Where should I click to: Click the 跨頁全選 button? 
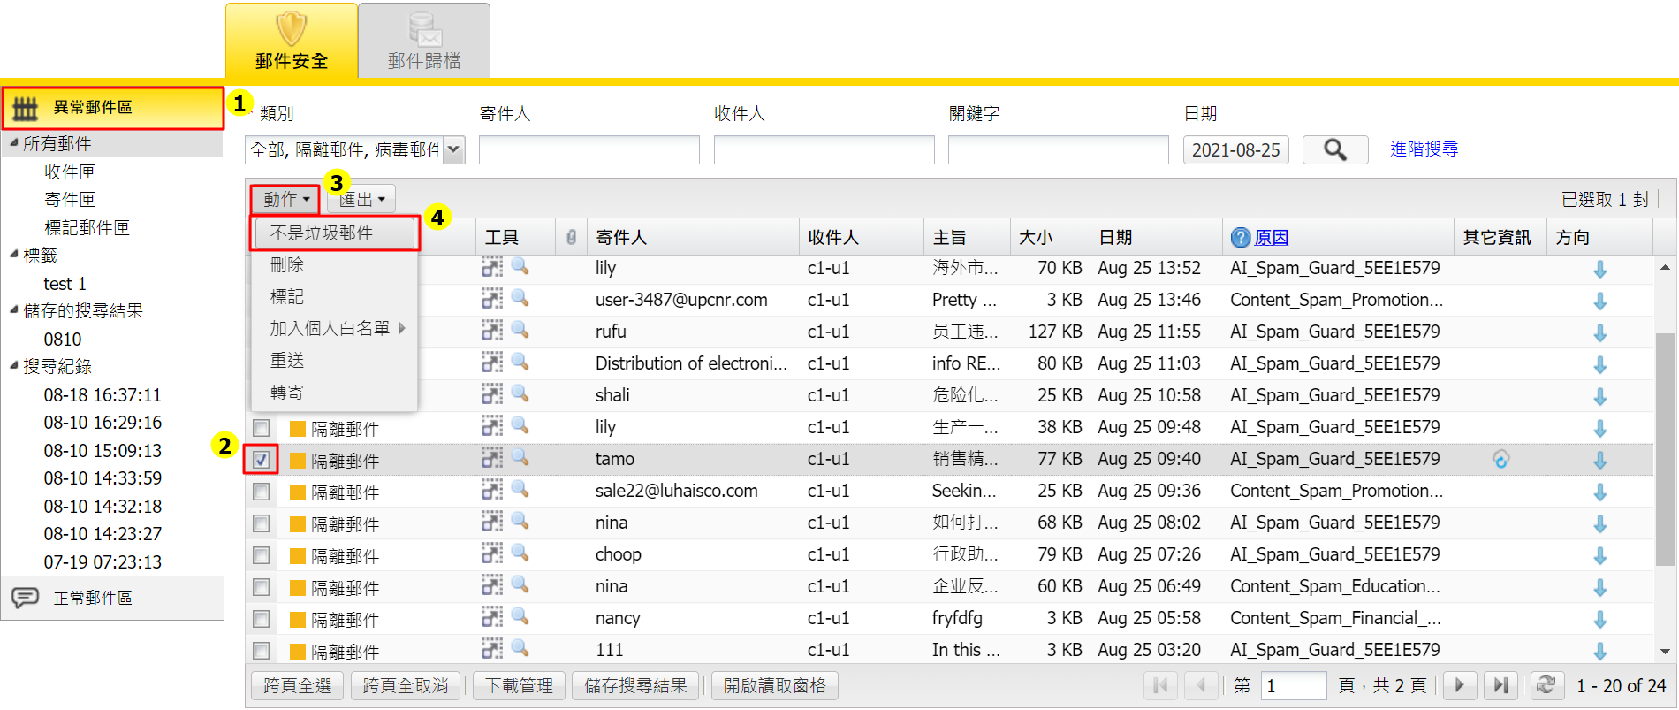297,685
